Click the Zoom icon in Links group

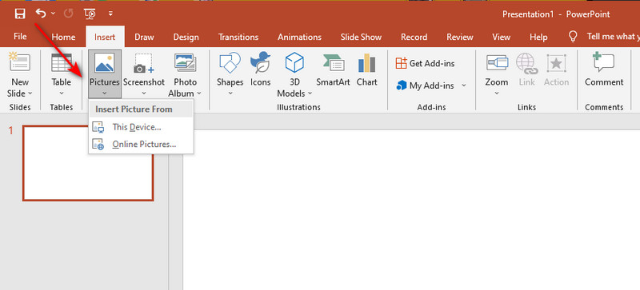497,63
